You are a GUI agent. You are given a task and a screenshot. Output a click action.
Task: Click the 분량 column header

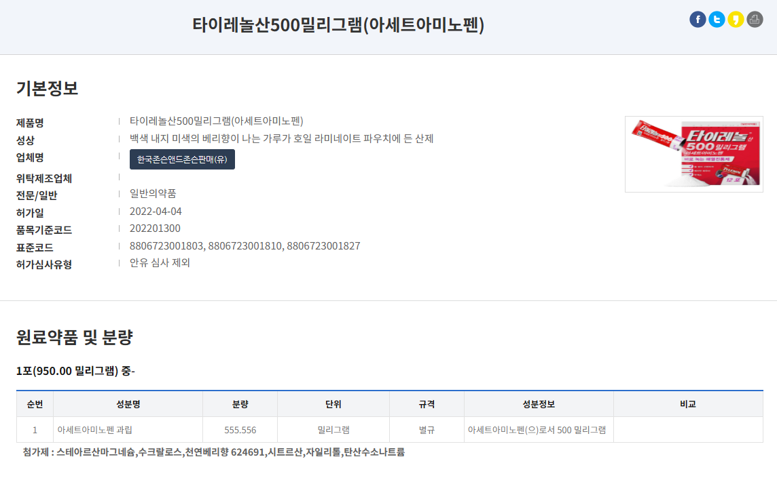point(240,404)
